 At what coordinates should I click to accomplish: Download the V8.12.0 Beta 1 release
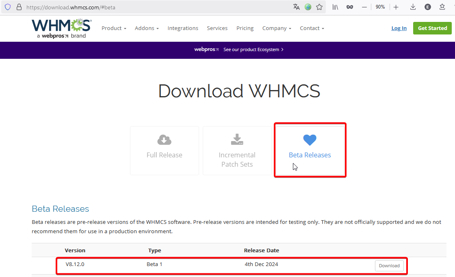coord(389,266)
